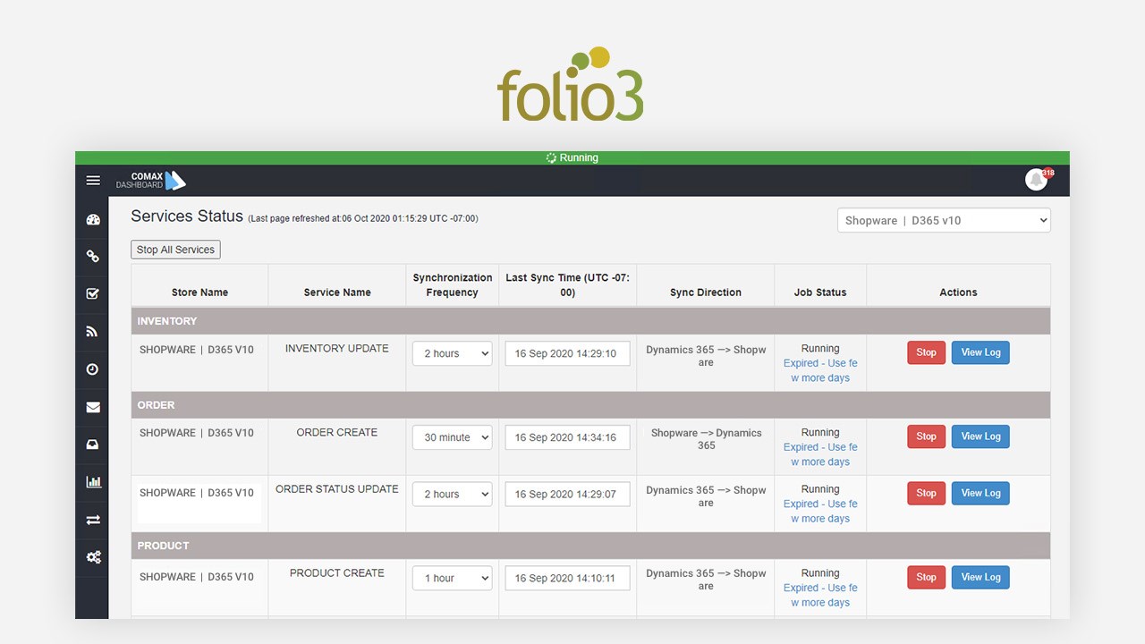Open the checkmark tasks sidebar icon
This screenshot has width=1145, height=644.
(x=93, y=294)
